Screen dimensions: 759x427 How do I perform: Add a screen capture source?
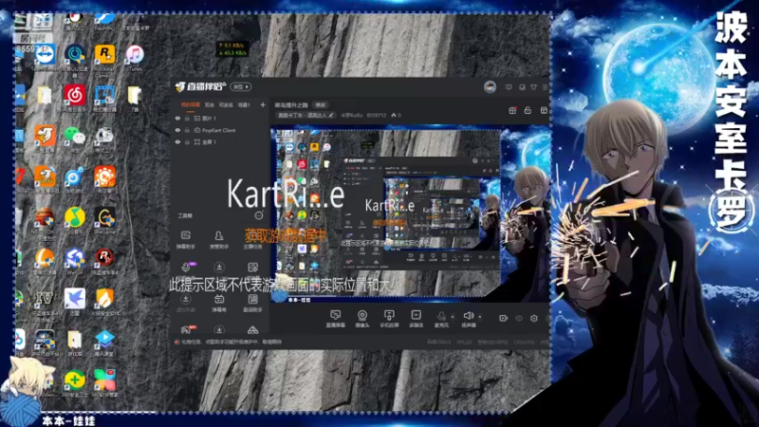[x=335, y=319]
